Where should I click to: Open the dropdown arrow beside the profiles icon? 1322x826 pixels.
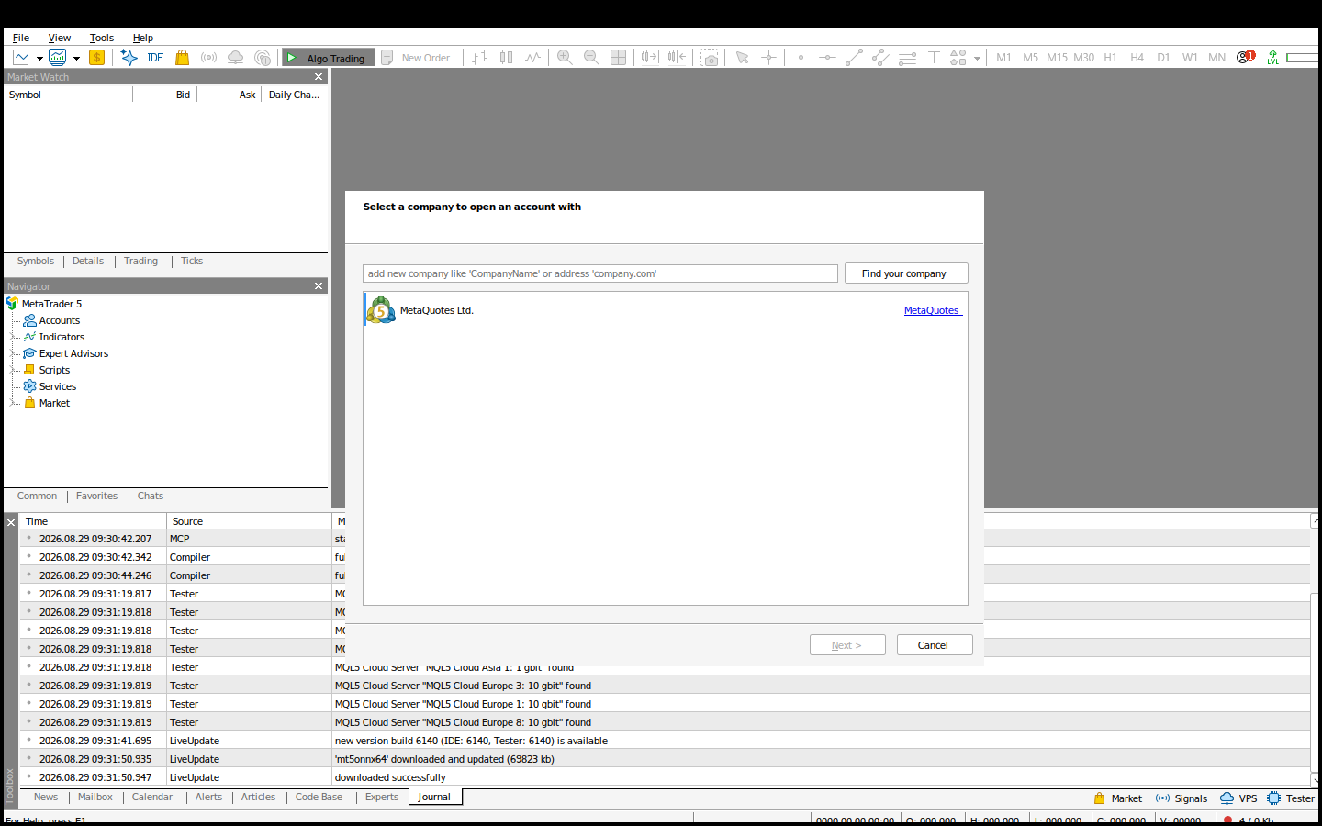coord(76,58)
